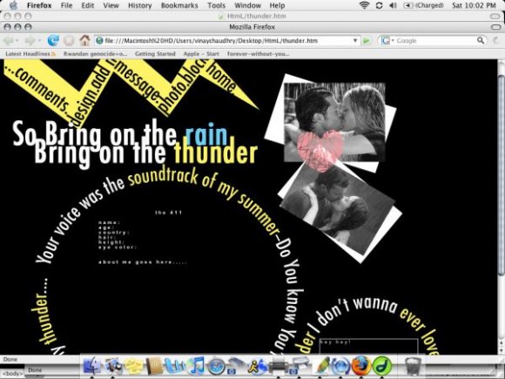
Task: Open the Firefox application menu
Action: tap(39, 5)
